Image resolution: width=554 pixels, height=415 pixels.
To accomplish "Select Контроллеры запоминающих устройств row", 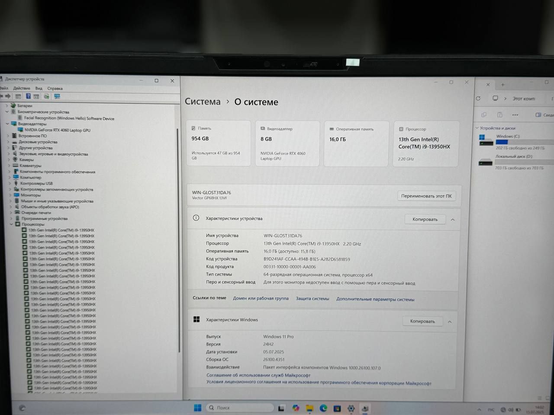I will (54, 189).
